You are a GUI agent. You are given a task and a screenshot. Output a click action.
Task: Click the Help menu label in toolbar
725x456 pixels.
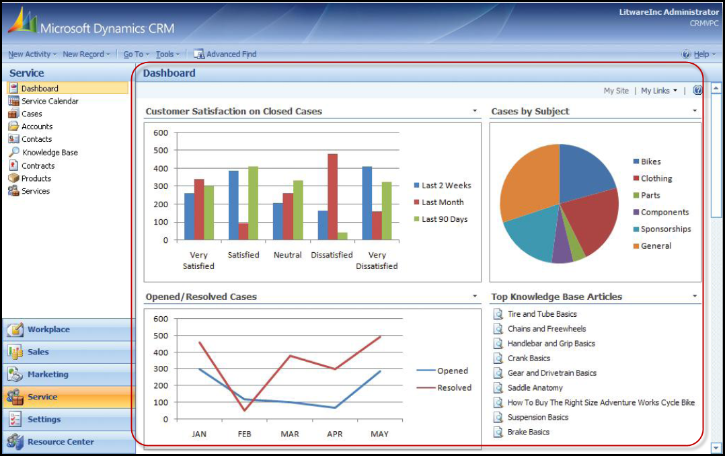pyautogui.click(x=701, y=54)
